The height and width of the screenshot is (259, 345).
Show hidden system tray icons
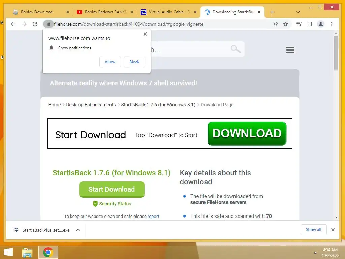click(315, 253)
